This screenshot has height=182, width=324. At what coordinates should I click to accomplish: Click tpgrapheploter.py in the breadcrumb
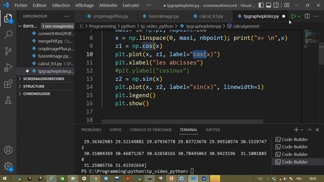coord(204,26)
